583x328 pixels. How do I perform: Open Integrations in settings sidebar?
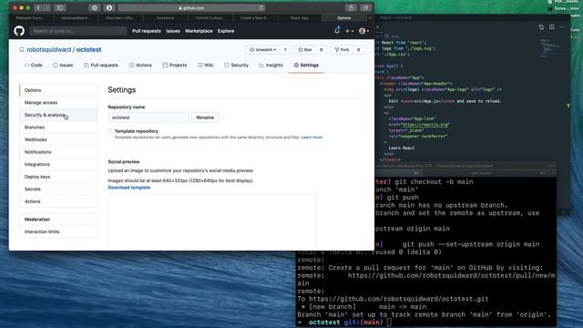click(x=58, y=164)
